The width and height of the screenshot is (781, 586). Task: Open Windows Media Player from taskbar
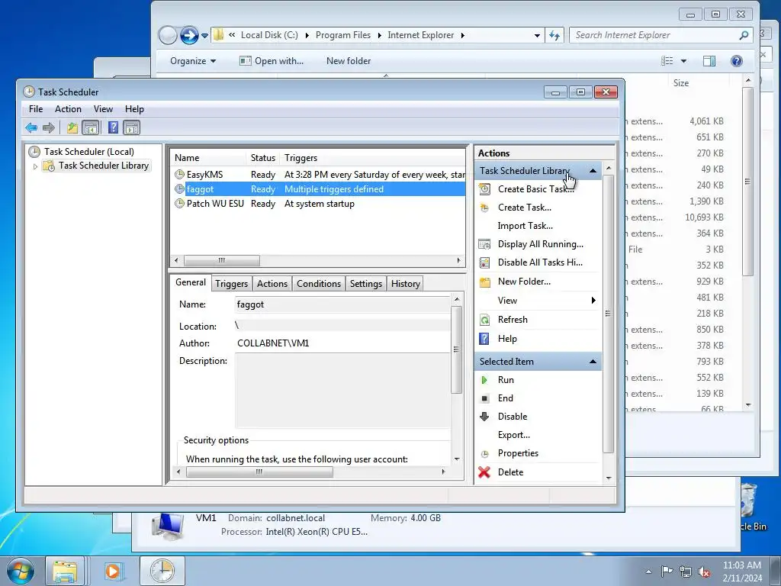point(113,571)
